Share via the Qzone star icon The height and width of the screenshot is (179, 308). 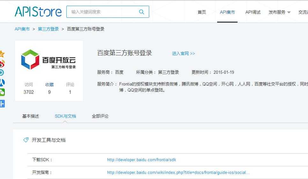[2, 54]
